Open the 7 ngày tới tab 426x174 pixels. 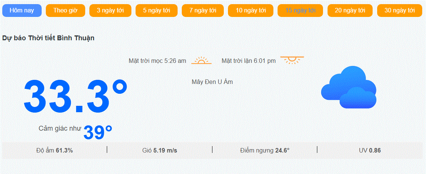point(203,11)
